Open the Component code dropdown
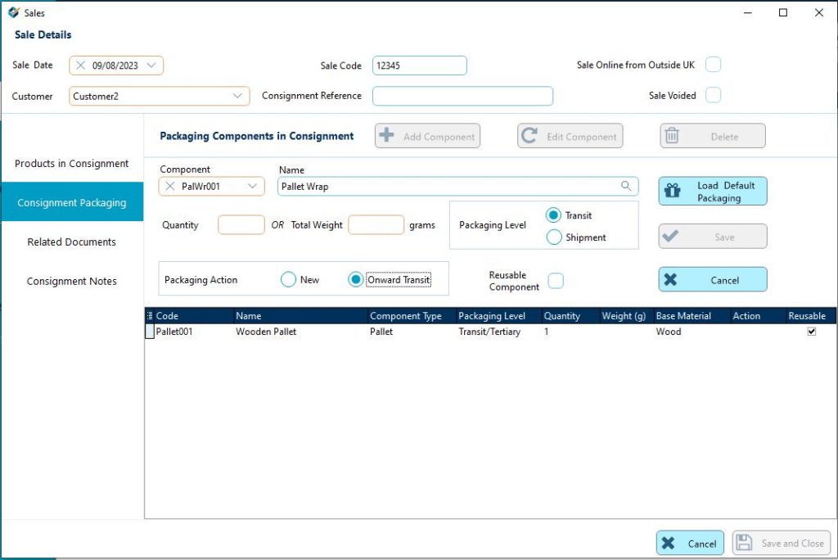838x560 pixels. 254,186
